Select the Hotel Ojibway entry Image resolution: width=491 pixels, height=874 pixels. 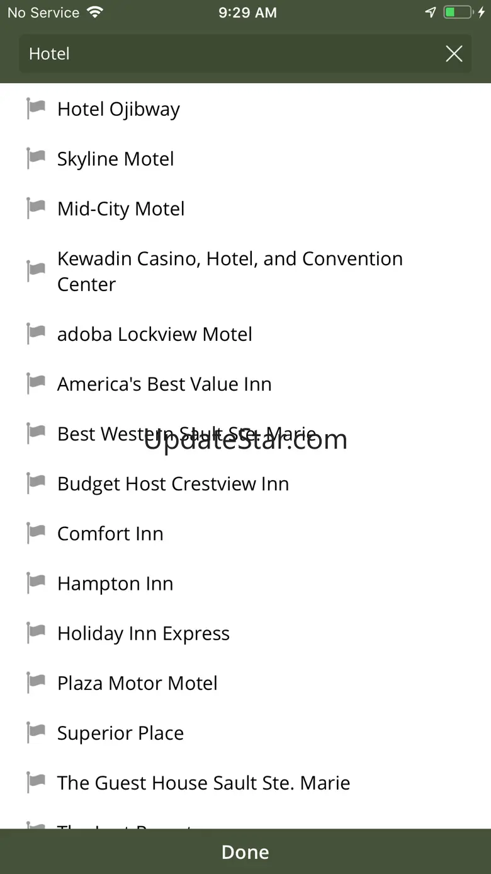pos(245,109)
